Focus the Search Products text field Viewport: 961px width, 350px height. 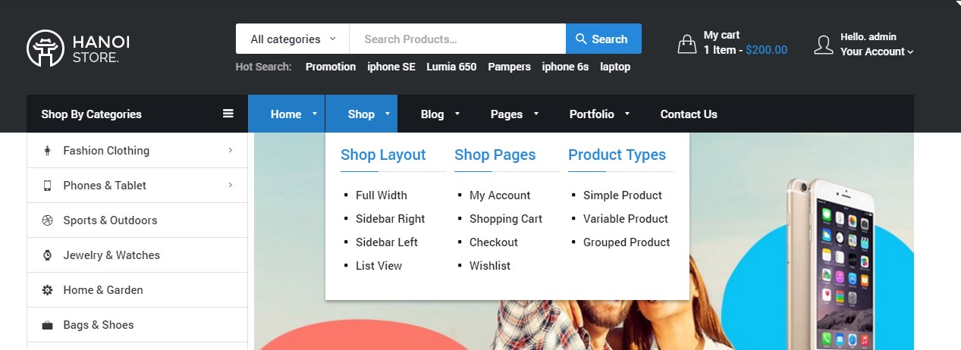457,39
